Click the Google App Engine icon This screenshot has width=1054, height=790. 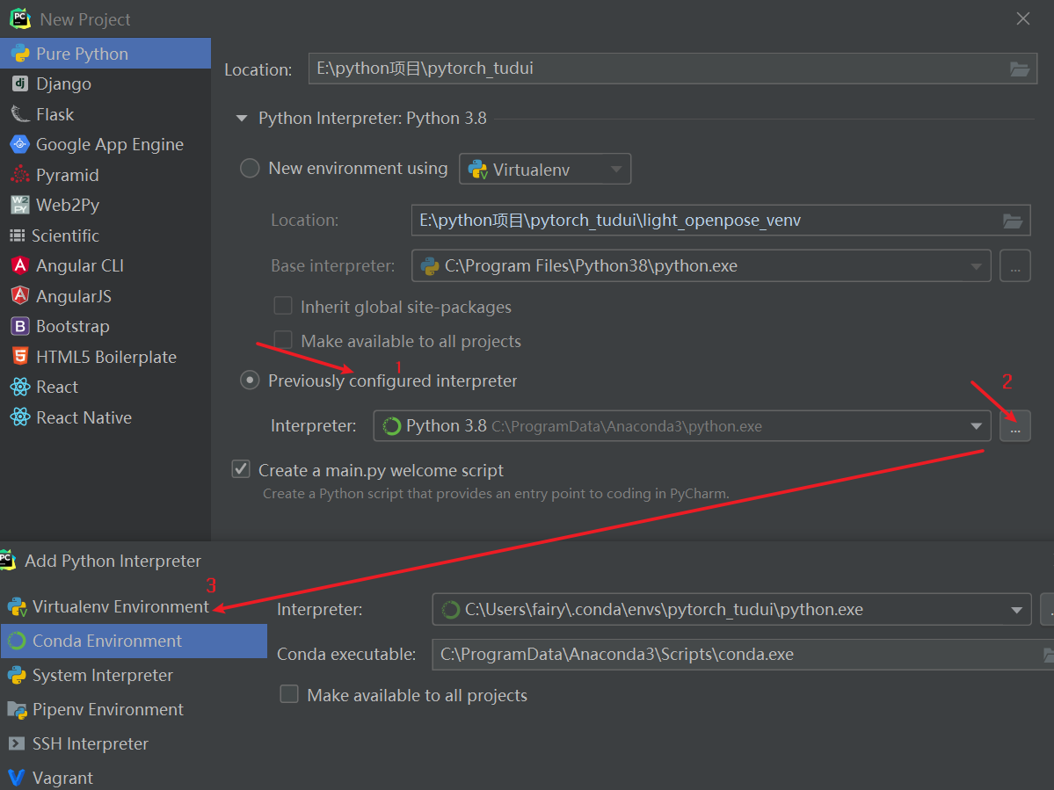pyautogui.click(x=20, y=144)
